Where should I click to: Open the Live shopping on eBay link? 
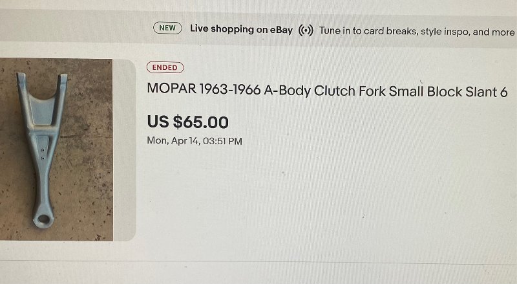pyautogui.click(x=241, y=30)
